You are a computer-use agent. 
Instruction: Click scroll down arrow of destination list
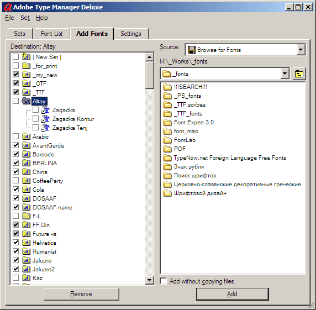150,280
